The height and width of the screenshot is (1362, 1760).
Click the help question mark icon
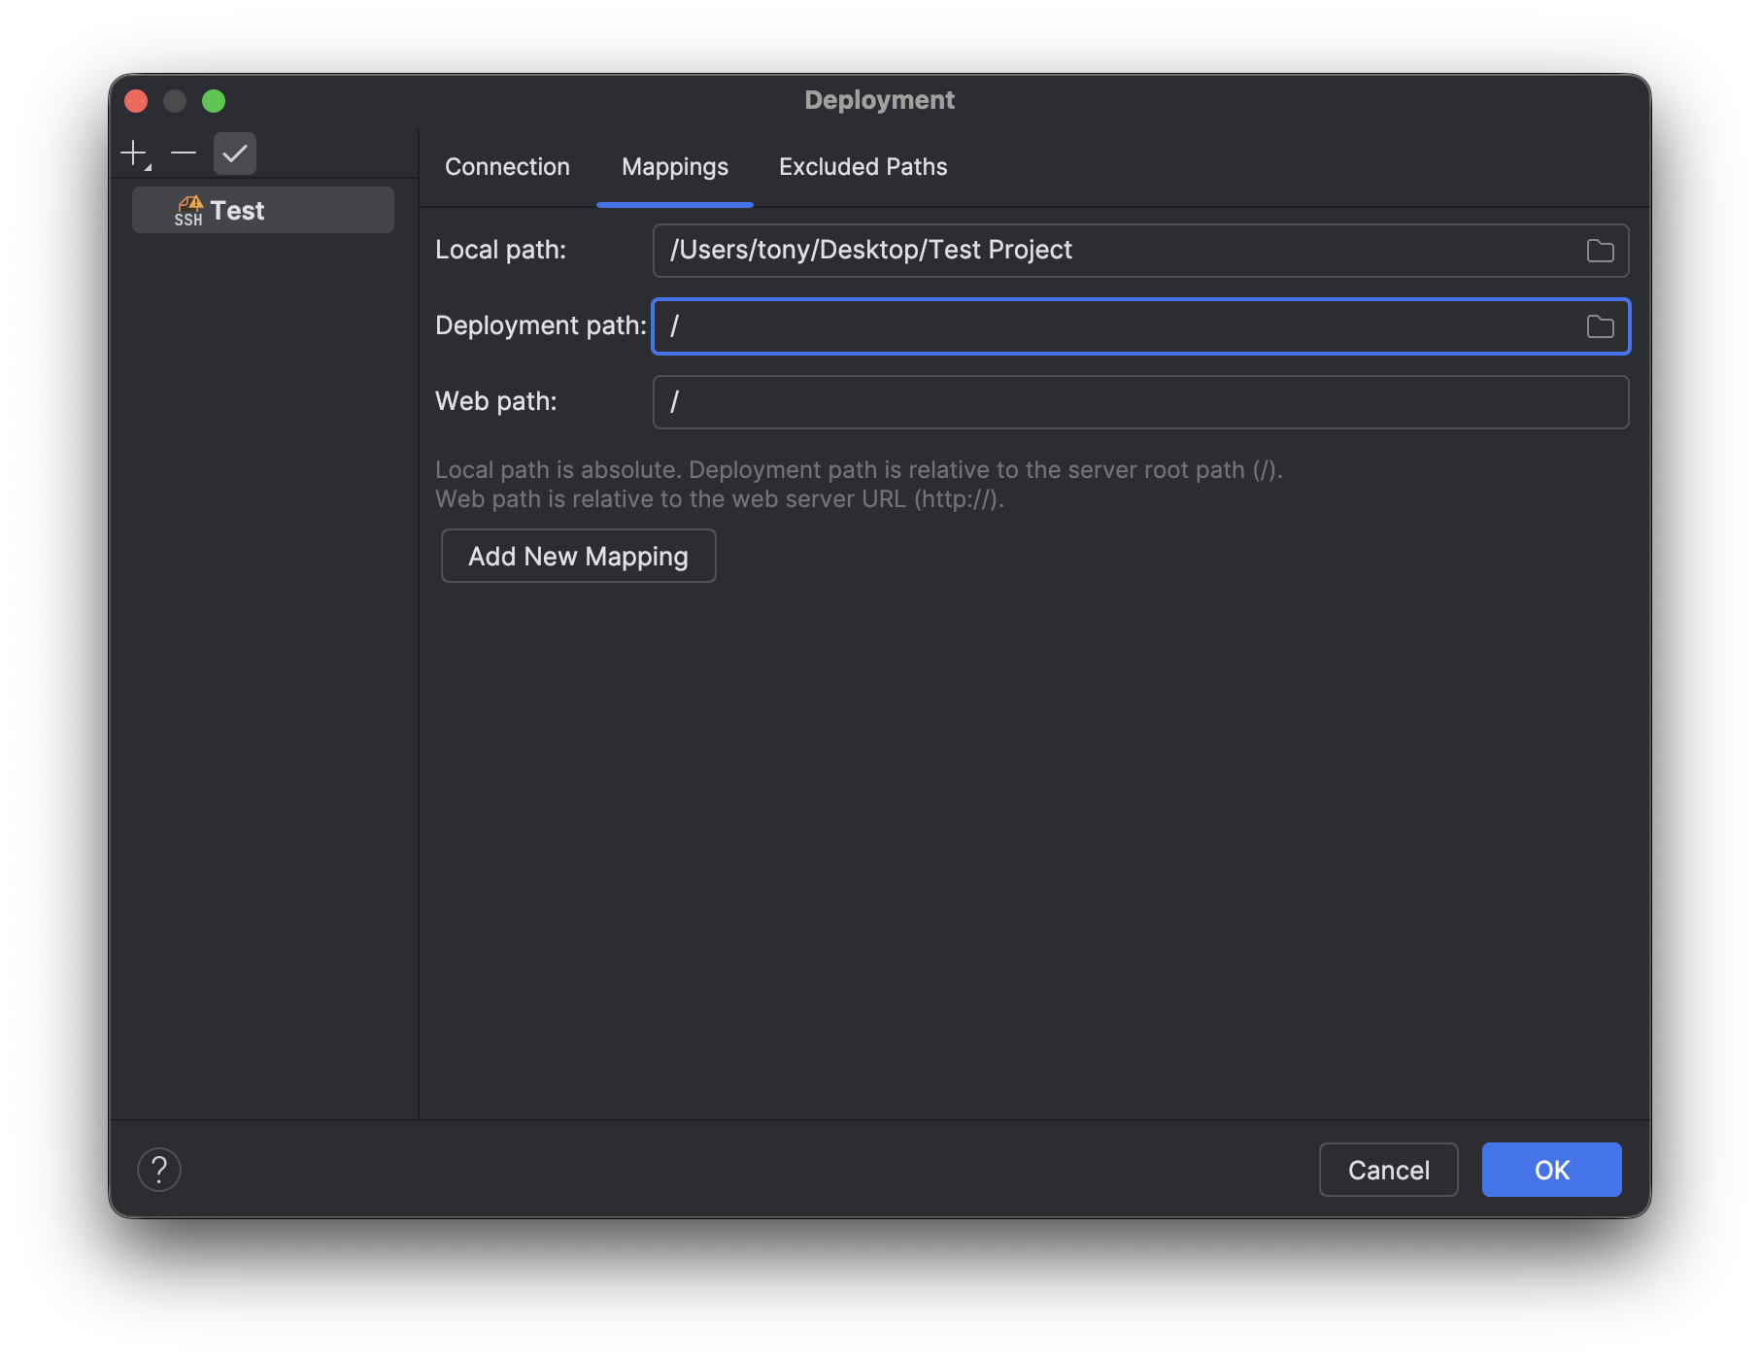pos(160,1170)
